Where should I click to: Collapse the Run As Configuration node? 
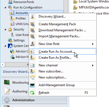point(5,7)
